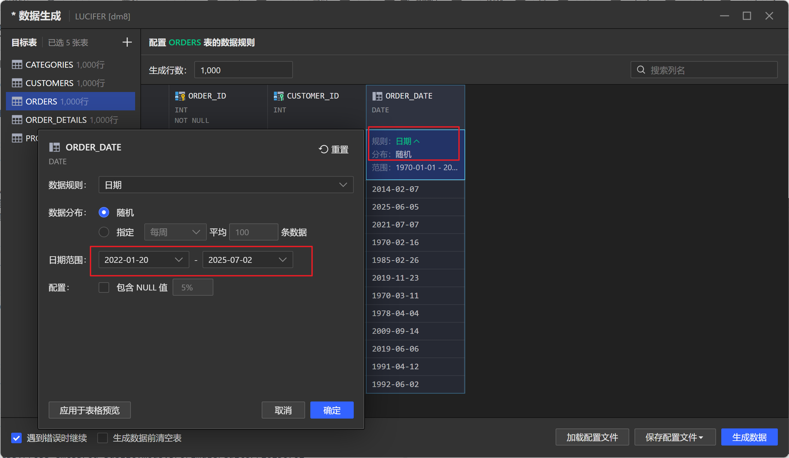Screen dimensions: 789x458
Task: Select CUSTOMERS in the target table list
Action: tap(49, 83)
